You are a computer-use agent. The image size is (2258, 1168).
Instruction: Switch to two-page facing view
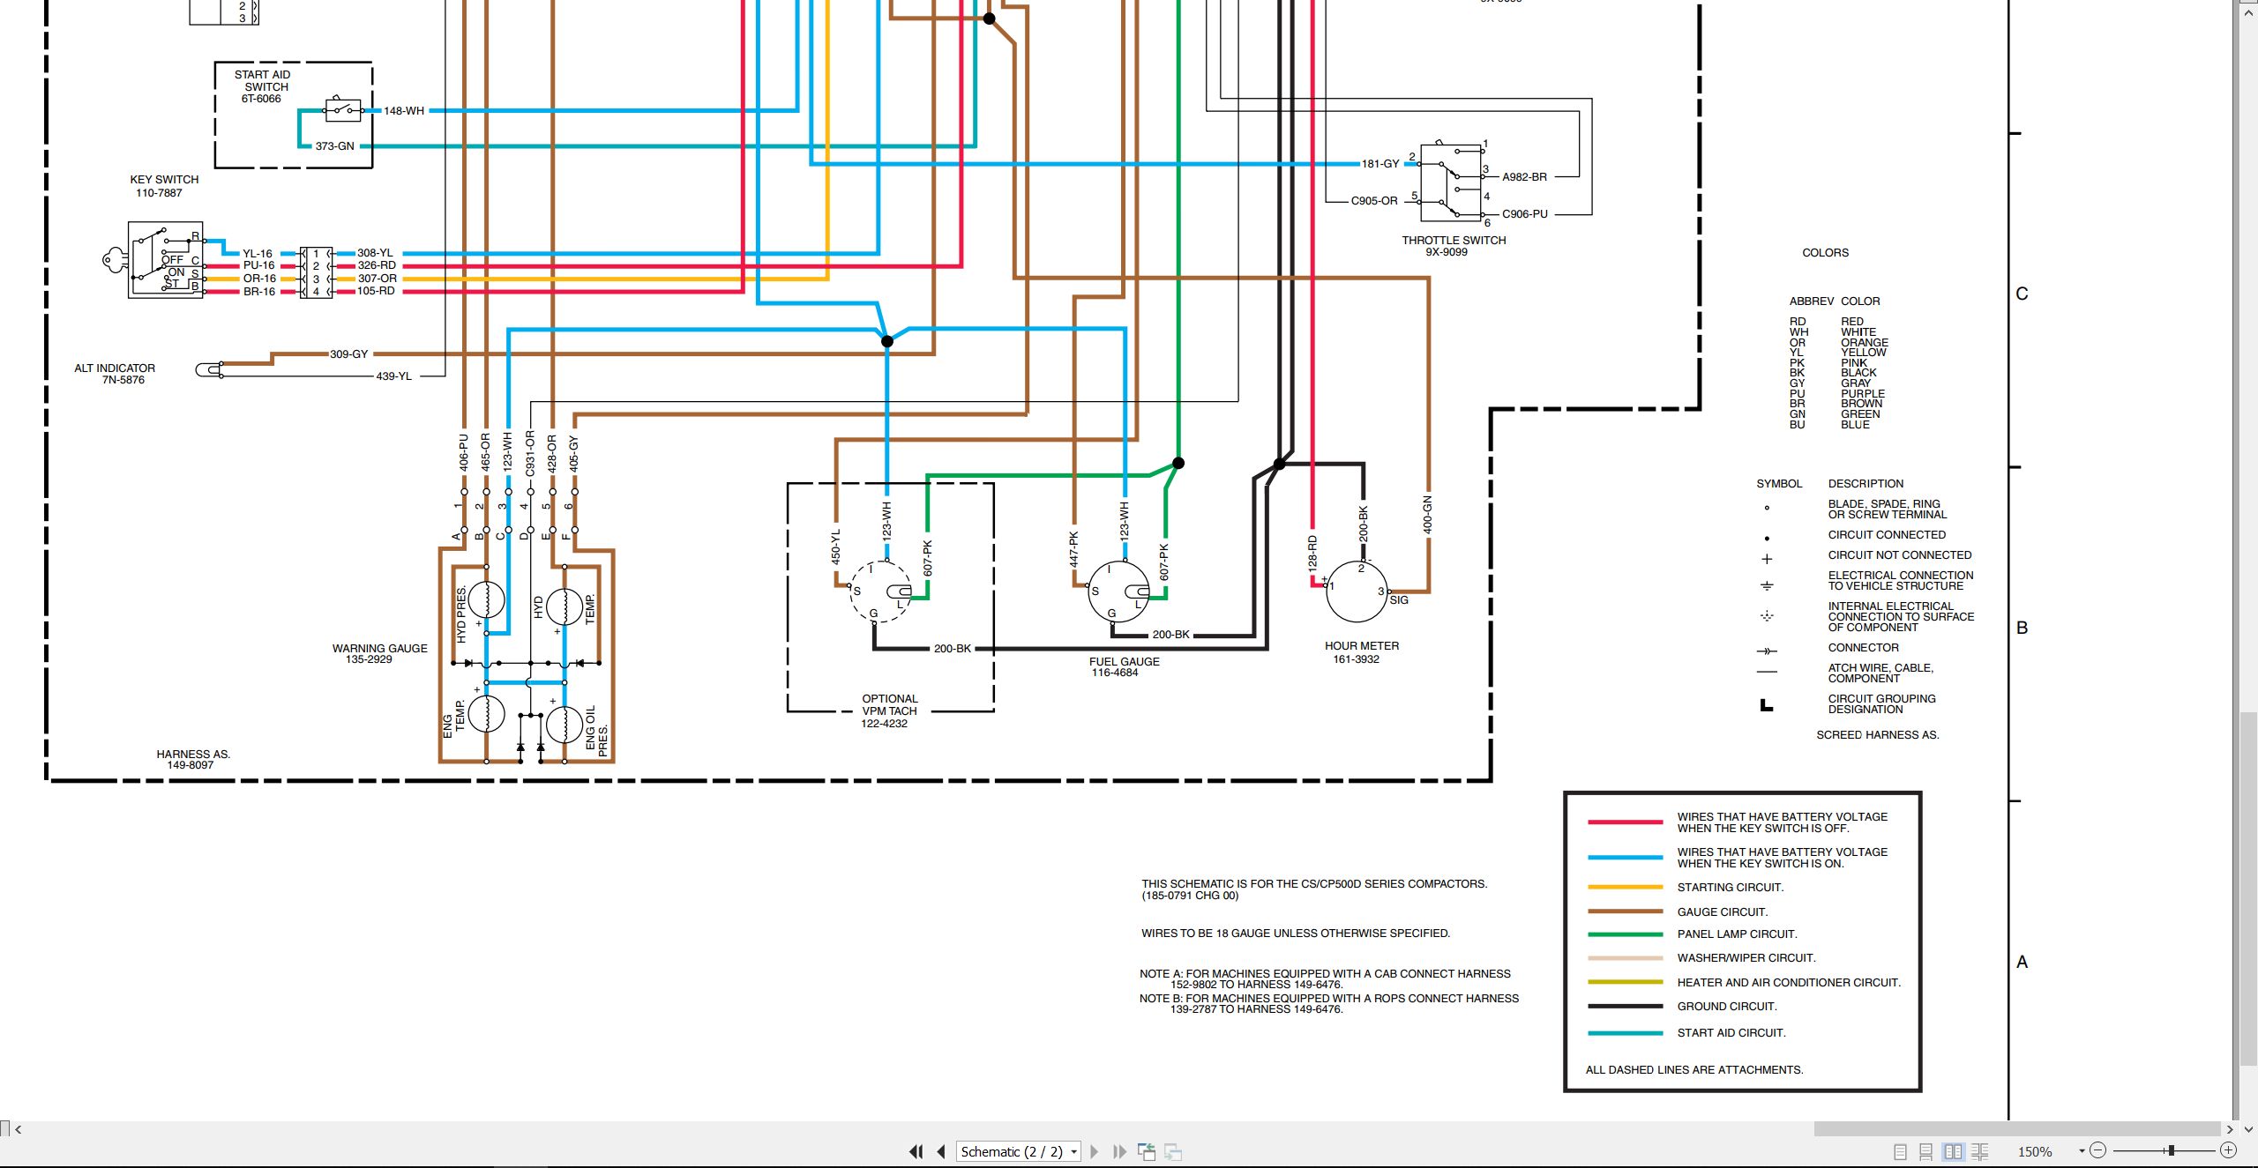[x=1953, y=1151]
